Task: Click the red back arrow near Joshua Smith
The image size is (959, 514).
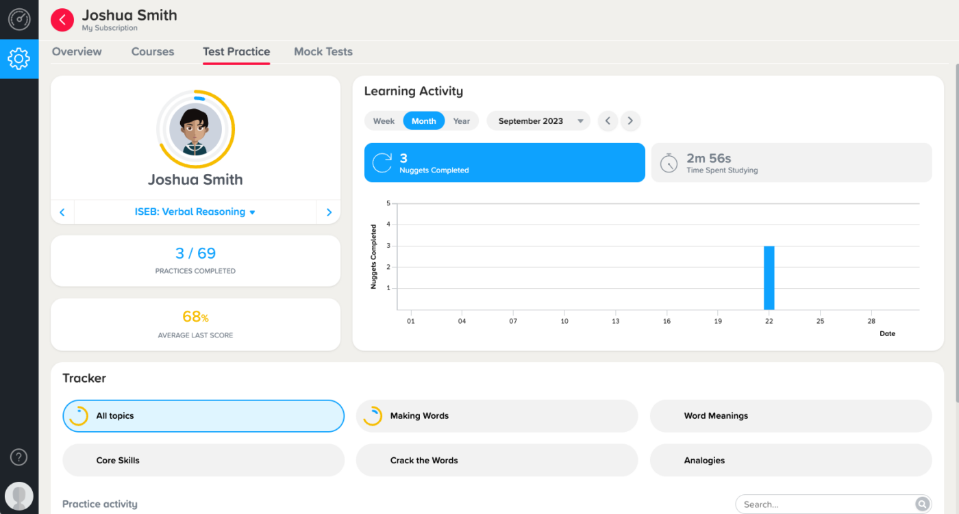Action: point(62,20)
